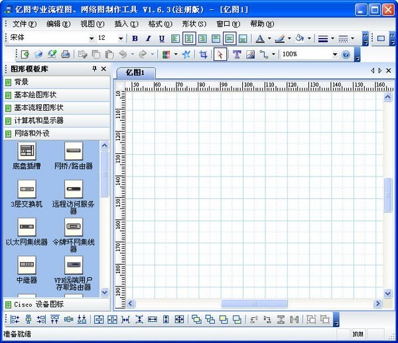398x343 pixels.
Task: Select the 底盘插槽 shape thumbnail
Action: [27, 151]
